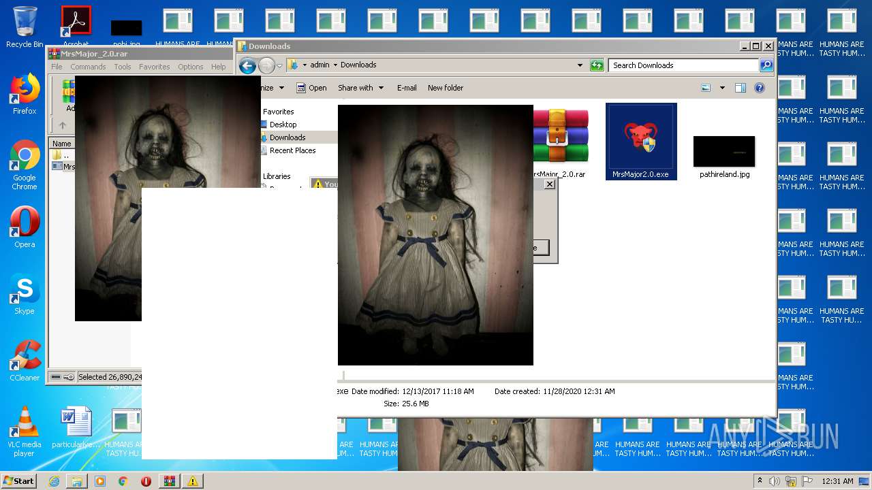Show hidden system tray icons

tap(760, 481)
